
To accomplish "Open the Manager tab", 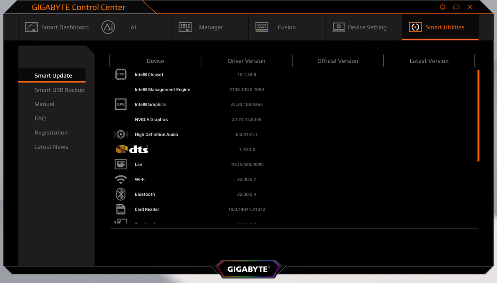I will pyautogui.click(x=210, y=27).
